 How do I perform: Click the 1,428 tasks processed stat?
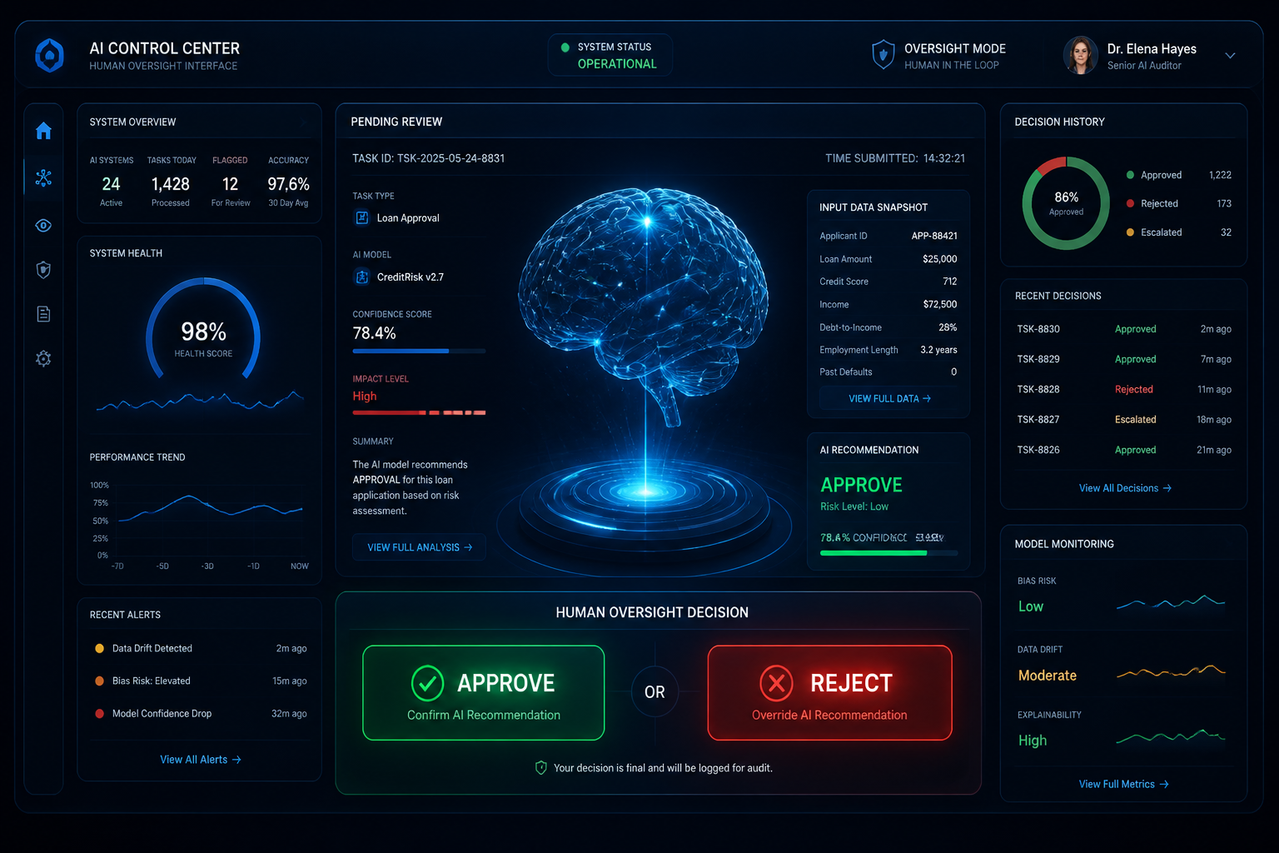click(x=171, y=183)
